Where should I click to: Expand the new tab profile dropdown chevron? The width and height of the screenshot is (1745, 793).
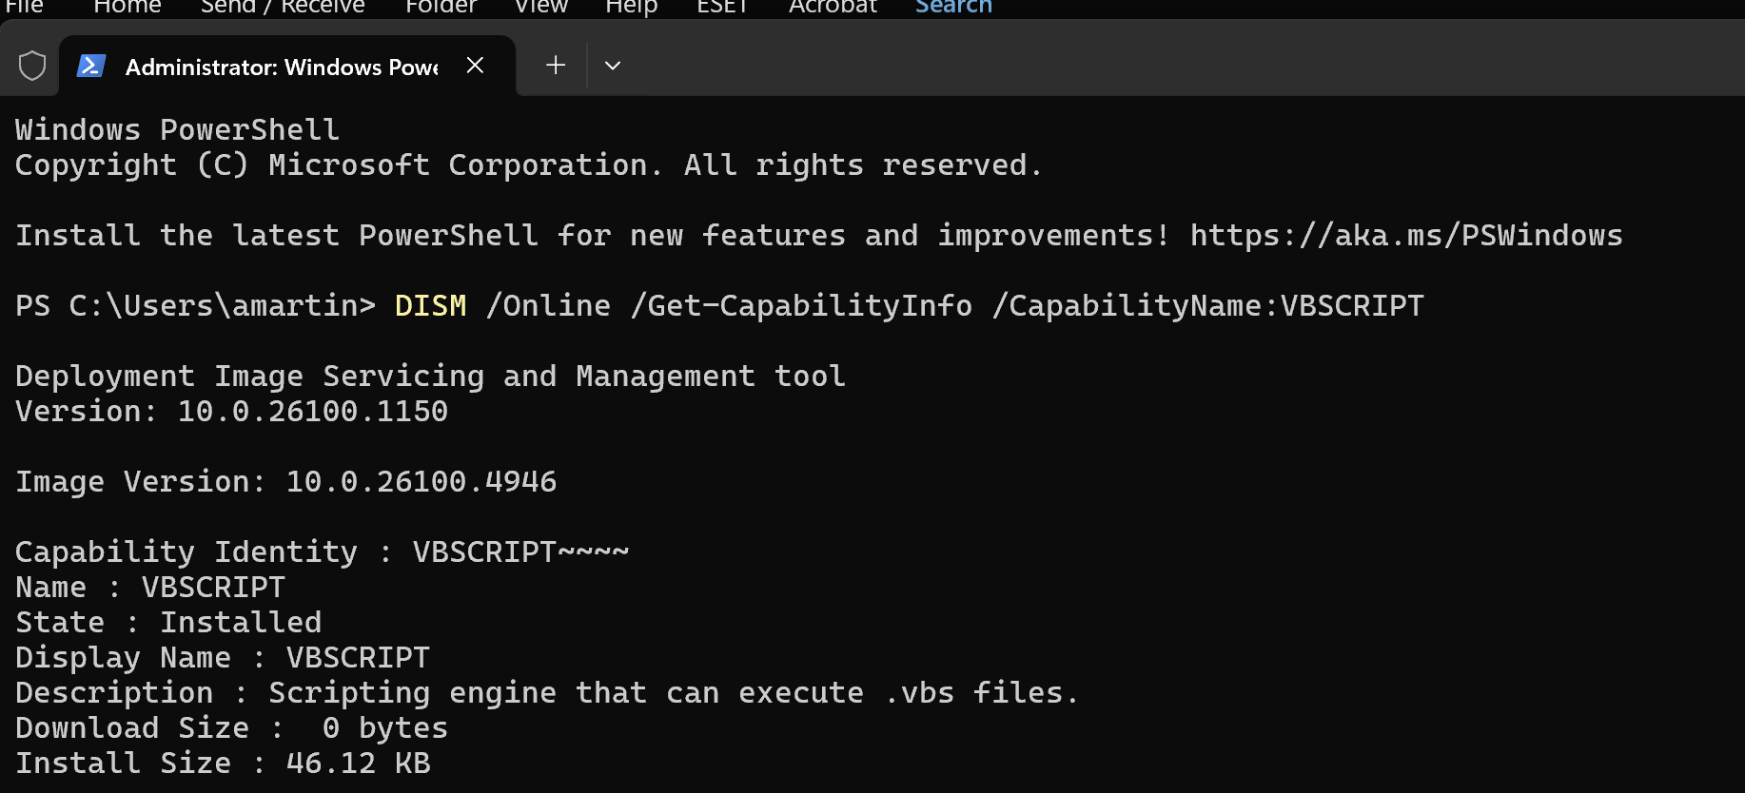click(x=613, y=66)
